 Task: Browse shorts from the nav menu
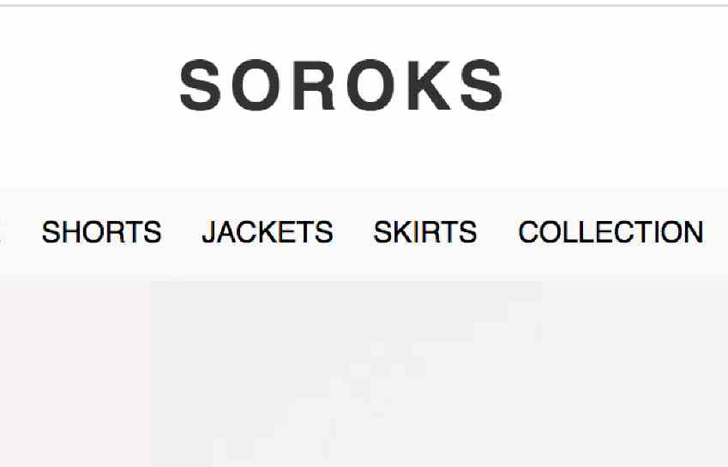click(x=102, y=232)
